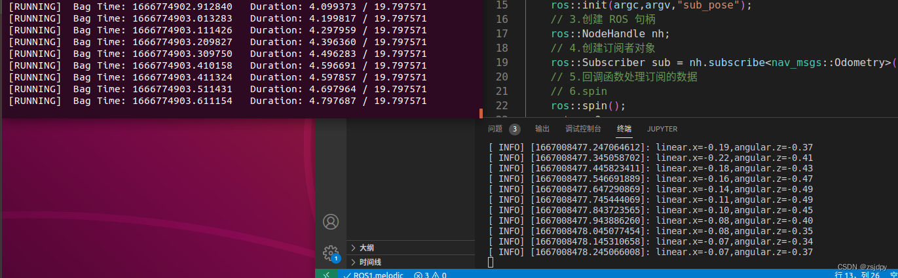The image size is (898, 278).
Task: Click rosbag line with Duration 4.597857
Action: point(217,77)
